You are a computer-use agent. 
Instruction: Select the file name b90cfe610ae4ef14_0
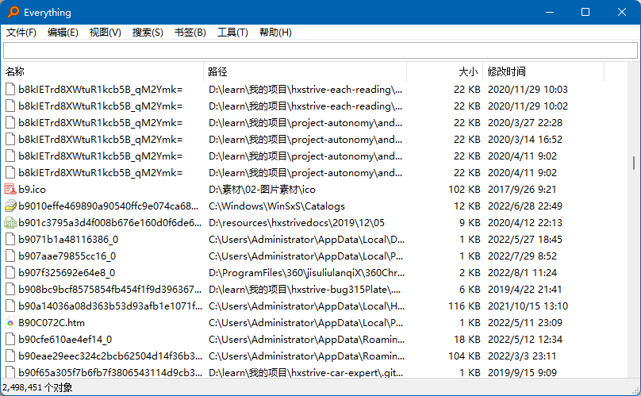tap(65, 340)
